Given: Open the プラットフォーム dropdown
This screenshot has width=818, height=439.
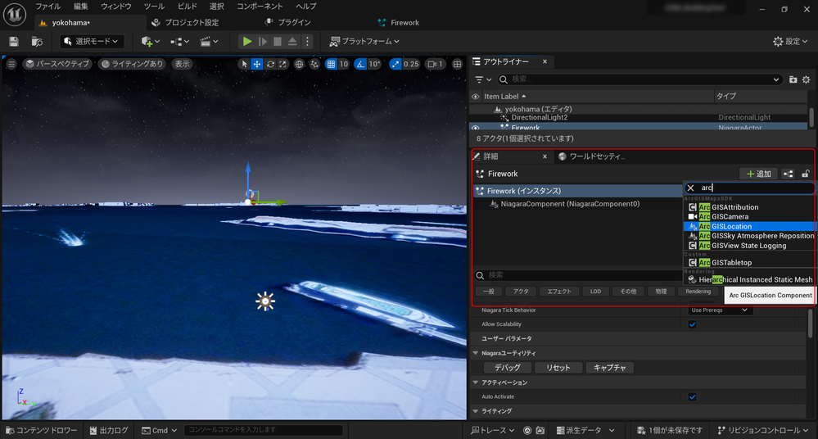Looking at the screenshot, I should coord(364,41).
